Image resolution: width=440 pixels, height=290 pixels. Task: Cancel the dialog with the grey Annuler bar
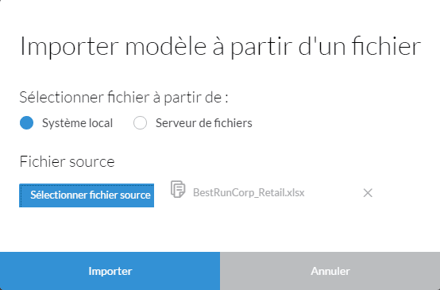pos(330,271)
